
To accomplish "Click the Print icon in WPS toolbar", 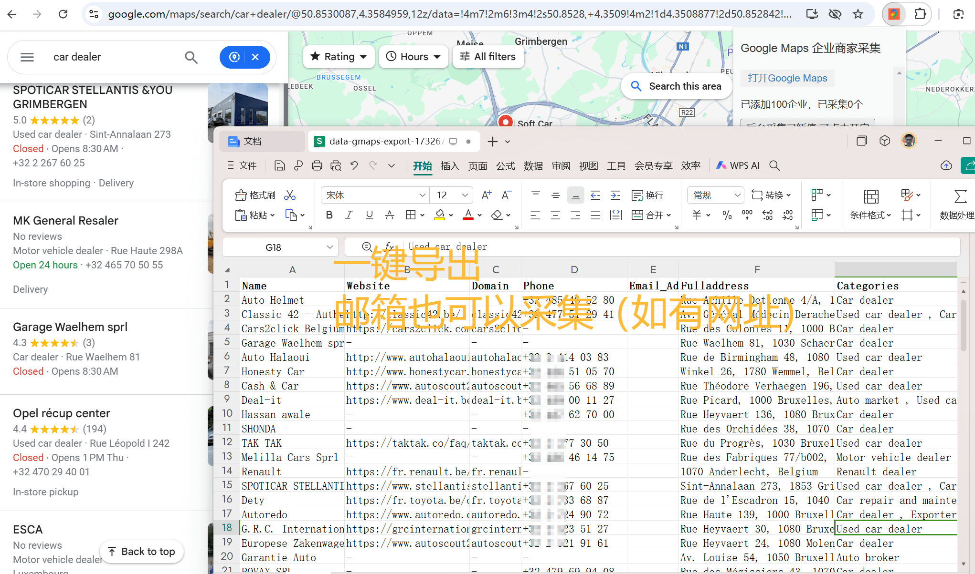I will [x=317, y=165].
